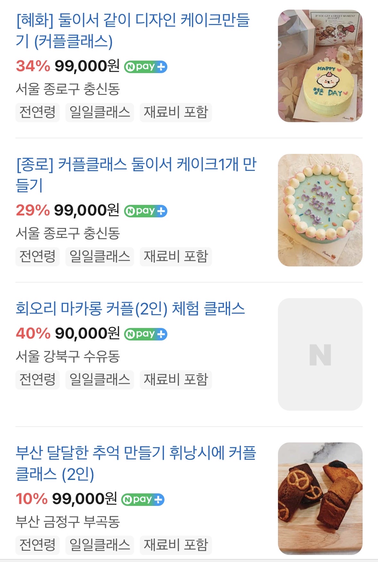The image size is (378, 562).
Task: View the yellow puppy cake thumbnail
Action: [x=320, y=66]
